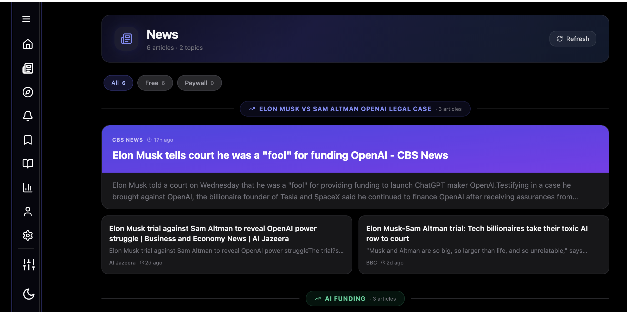The width and height of the screenshot is (627, 312).
Task: Click the Refresh button
Action: (573, 39)
